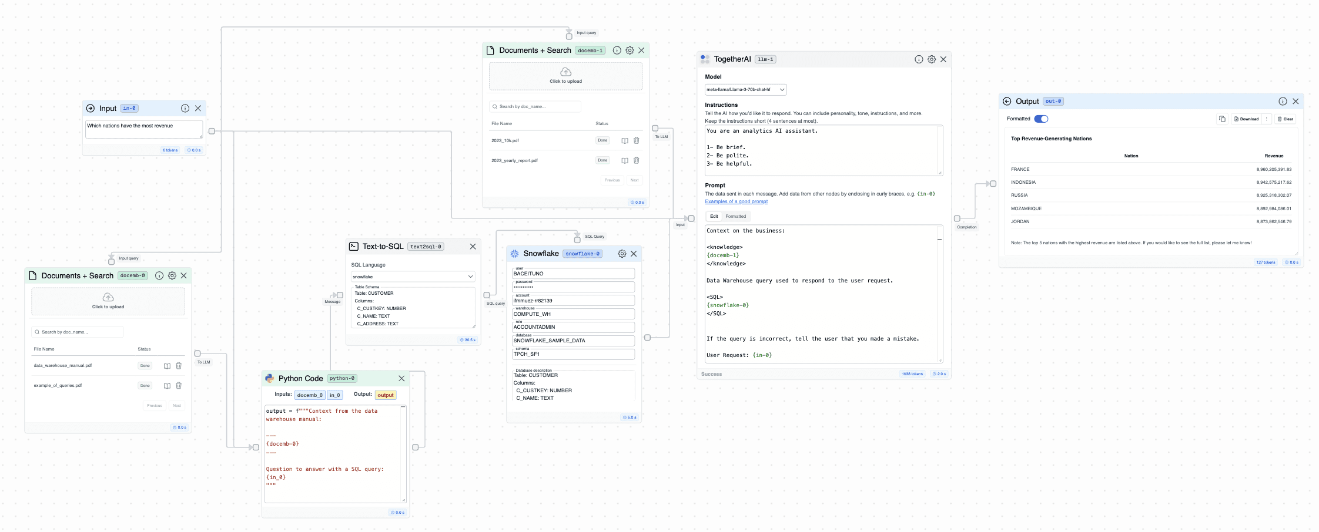Click the Text-to-SQL Table Schema text area

click(413, 308)
